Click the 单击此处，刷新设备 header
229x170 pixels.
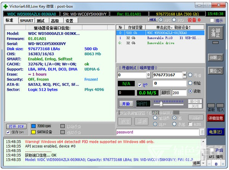(x=174, y=28)
